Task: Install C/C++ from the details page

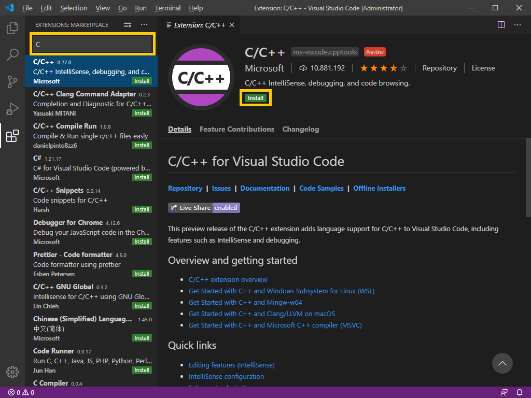Action: (255, 98)
